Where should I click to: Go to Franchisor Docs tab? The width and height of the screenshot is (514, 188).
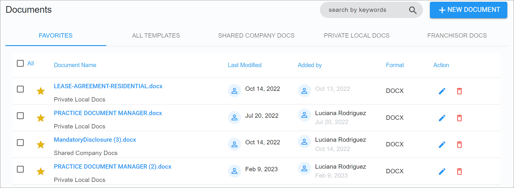pyautogui.click(x=457, y=36)
